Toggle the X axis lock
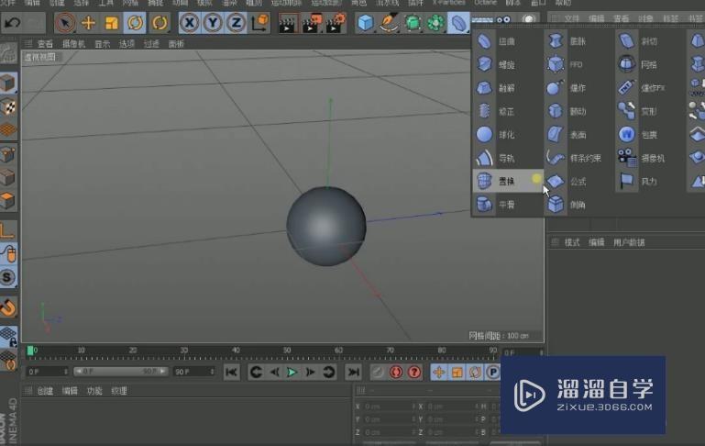 pos(189,22)
